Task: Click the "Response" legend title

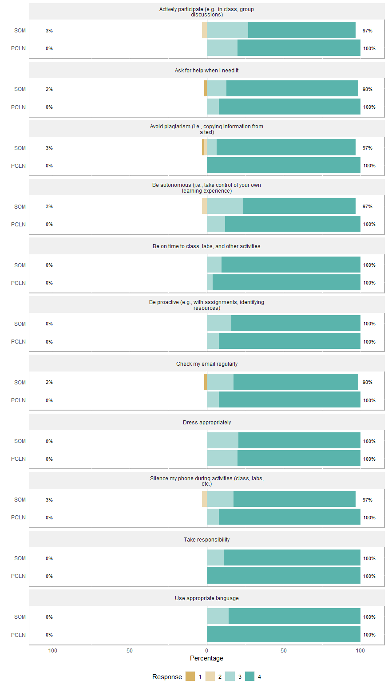Action: click(x=167, y=677)
